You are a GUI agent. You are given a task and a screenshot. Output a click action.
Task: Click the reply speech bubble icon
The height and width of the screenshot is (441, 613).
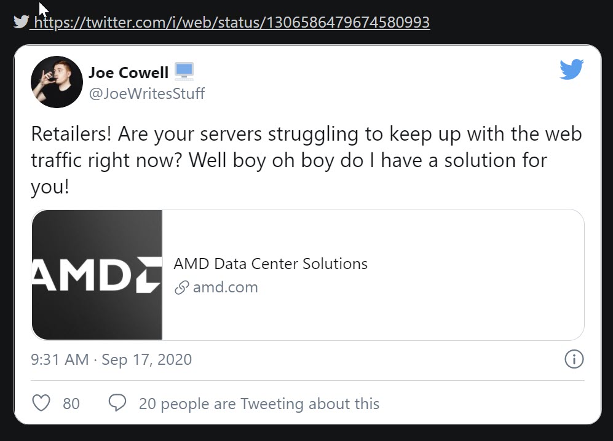(117, 403)
